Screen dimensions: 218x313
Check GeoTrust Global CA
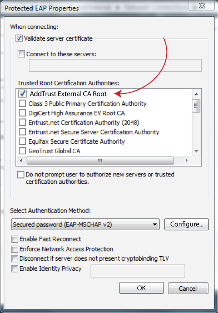pos(22,151)
